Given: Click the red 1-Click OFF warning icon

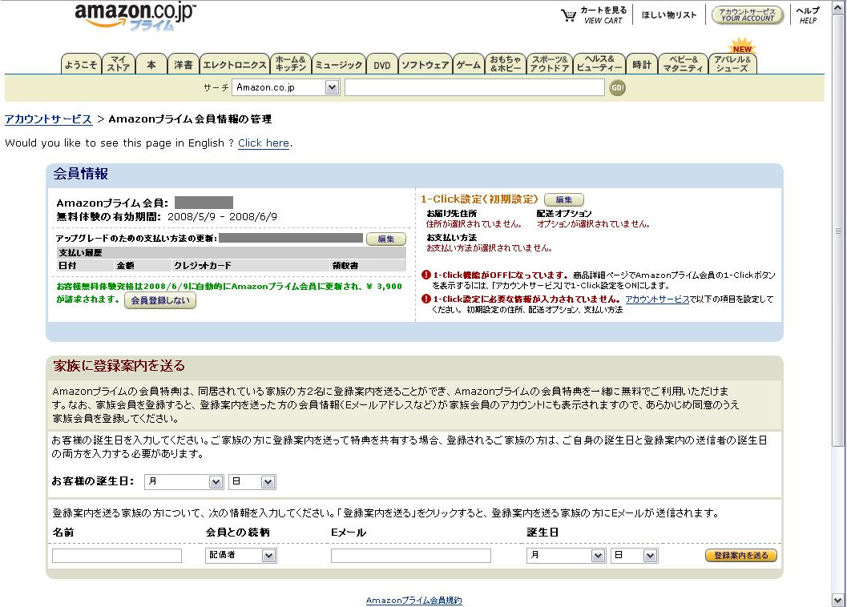Looking at the screenshot, I should coord(426,275).
